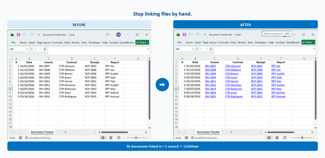Screen dimensions: 325x158
Task: Switch to Page Layout view in AFTER status bar
Action: (277, 138)
